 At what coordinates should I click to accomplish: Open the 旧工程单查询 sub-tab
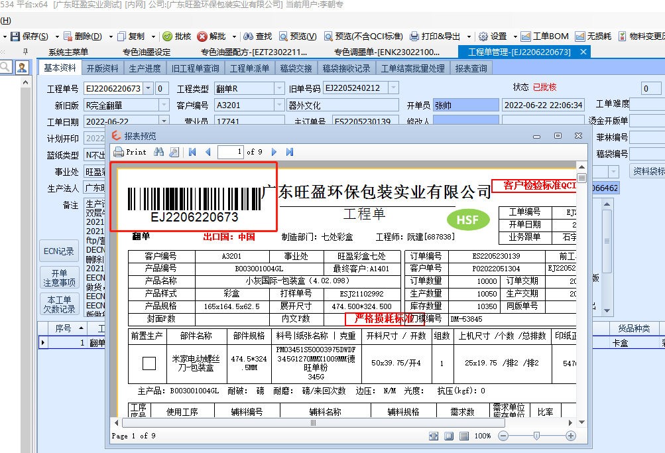[x=195, y=68]
